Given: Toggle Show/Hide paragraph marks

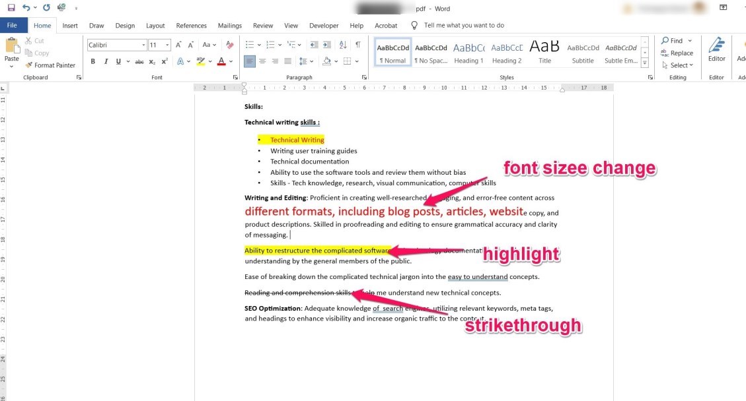Looking at the screenshot, I should 357,45.
